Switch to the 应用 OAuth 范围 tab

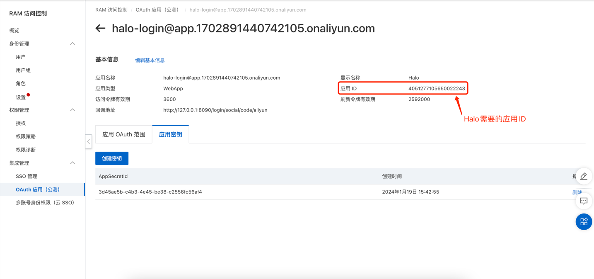click(x=124, y=134)
